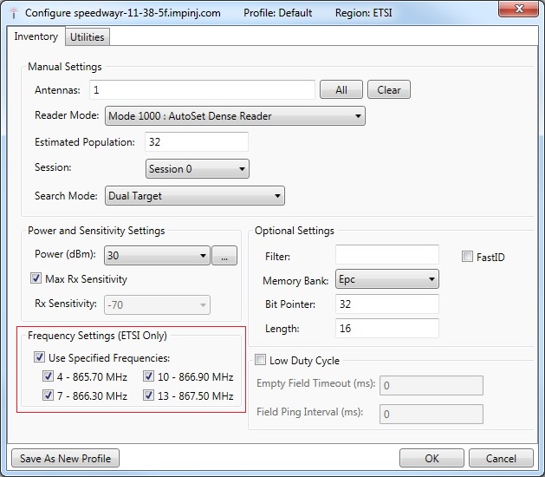Click the Bit Pointer field
Screen dimensions: 545x477
[x=387, y=304]
